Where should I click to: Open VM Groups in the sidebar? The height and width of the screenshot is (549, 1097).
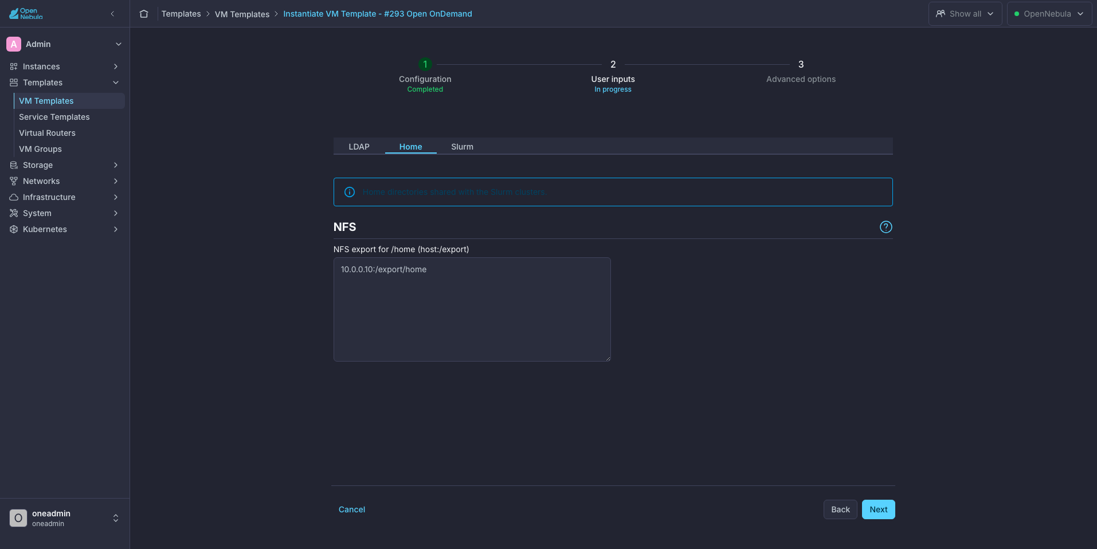point(69,149)
